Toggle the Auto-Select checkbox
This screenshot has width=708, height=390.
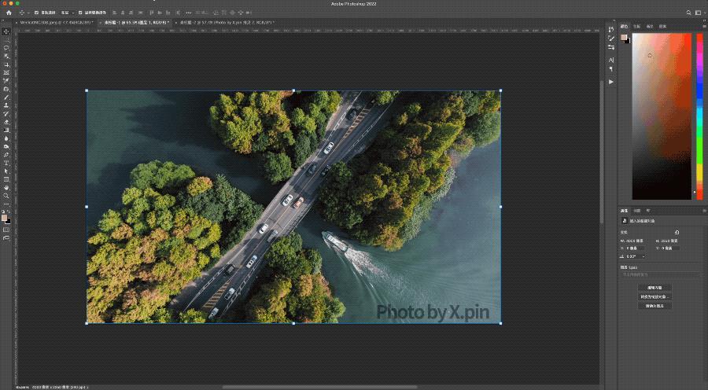click(x=36, y=13)
